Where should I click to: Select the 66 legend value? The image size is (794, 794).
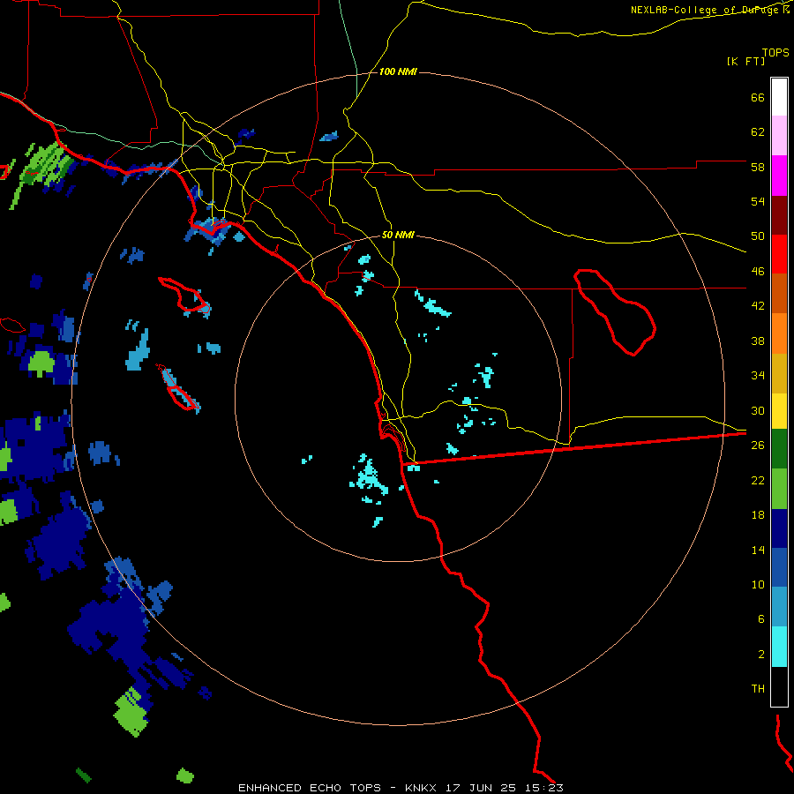pyautogui.click(x=758, y=97)
